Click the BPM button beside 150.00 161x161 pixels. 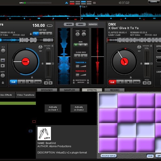coord(50,25)
